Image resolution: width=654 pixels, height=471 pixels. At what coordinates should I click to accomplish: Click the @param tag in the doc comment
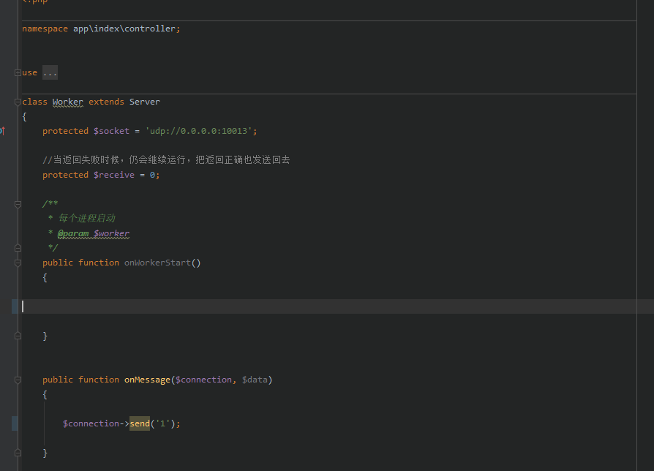coord(73,233)
